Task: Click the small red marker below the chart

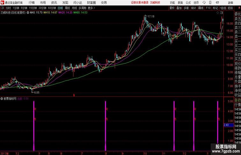Action: coord(74,95)
